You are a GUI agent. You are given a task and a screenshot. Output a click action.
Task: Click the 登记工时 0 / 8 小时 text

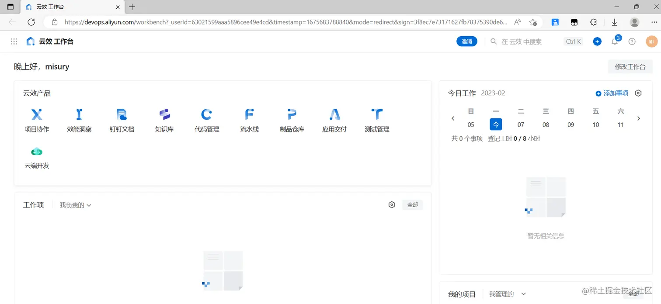[x=514, y=138]
